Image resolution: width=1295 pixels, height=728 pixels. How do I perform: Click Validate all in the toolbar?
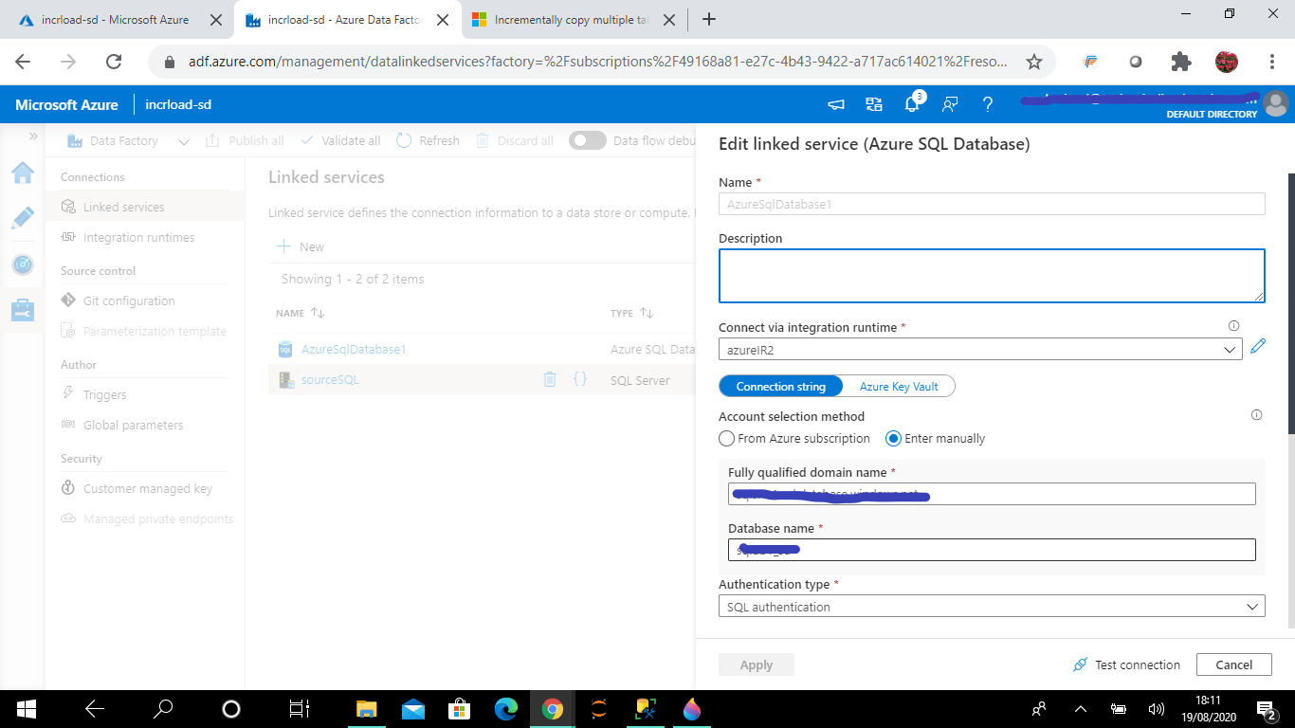coord(340,140)
